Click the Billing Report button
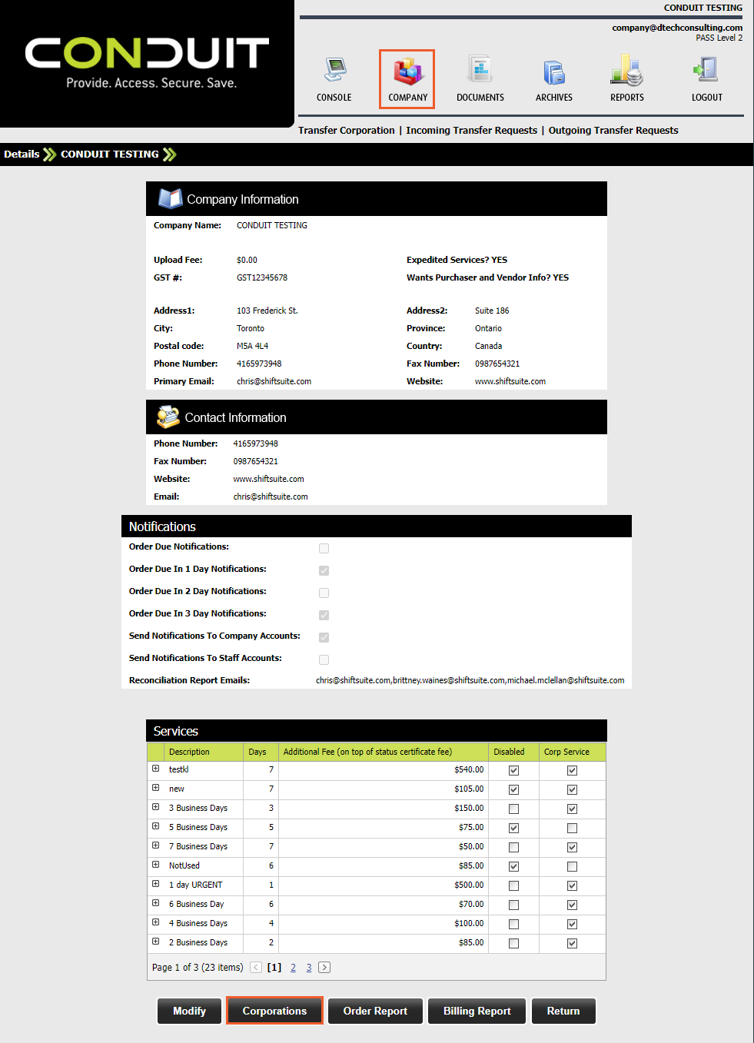754x1043 pixels. 477,1011
